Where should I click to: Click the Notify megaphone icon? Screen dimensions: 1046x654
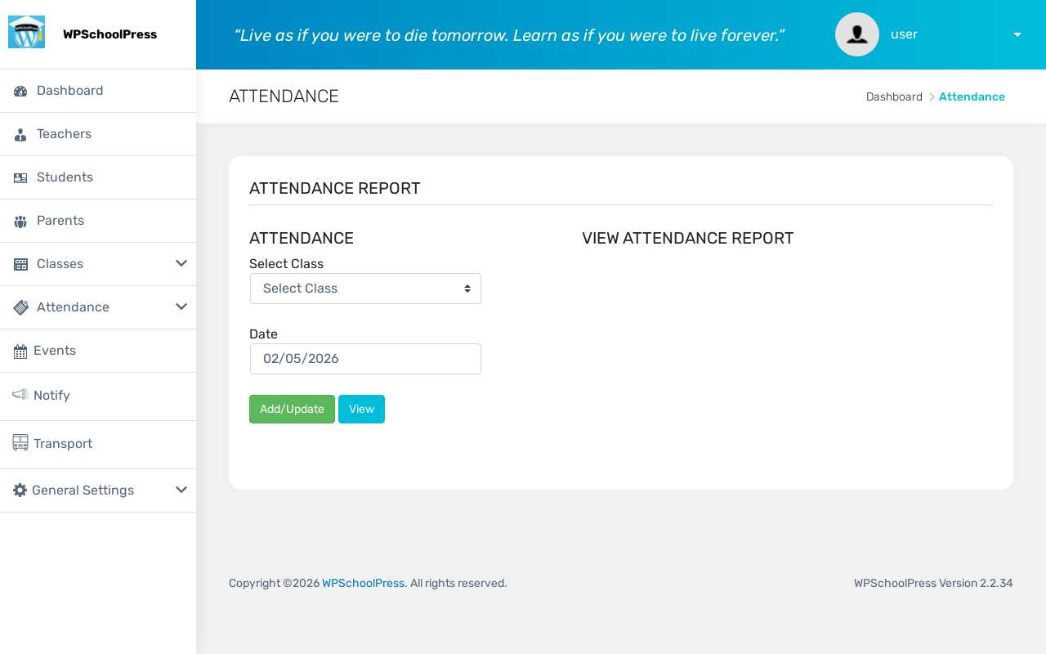(x=20, y=395)
